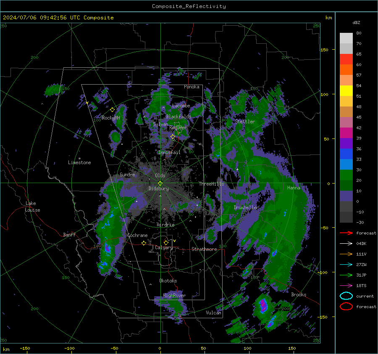Click the white 04DK arrow icon
Viewport: 378px width, 354px height.
point(346,244)
